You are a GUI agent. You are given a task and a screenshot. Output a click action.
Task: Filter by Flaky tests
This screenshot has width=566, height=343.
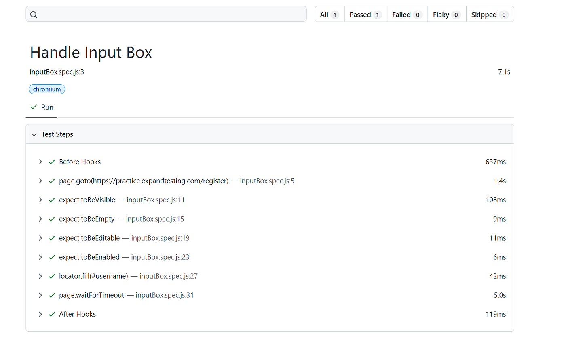(447, 15)
